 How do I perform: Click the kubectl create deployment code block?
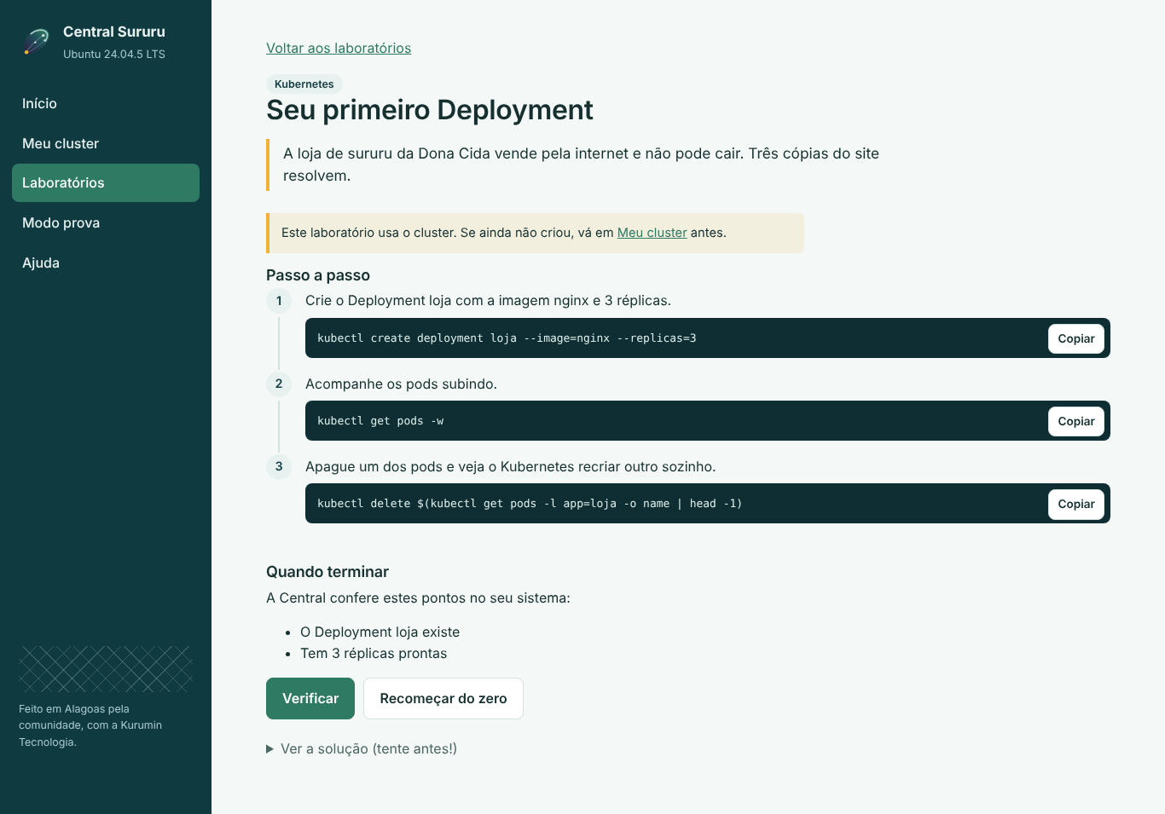[x=708, y=338]
